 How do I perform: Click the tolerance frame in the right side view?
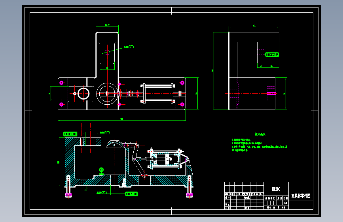(272, 55)
